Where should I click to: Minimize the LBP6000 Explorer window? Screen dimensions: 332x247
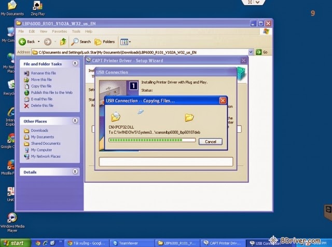click(x=253, y=23)
